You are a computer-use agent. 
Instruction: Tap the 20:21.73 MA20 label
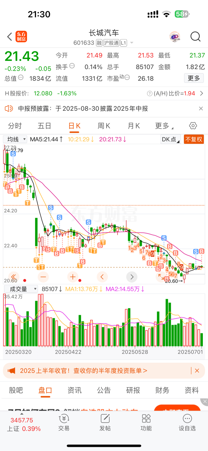[113, 139]
